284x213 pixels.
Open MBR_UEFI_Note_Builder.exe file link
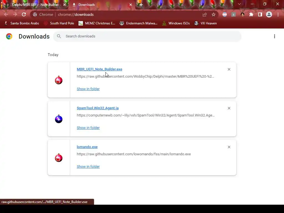(x=100, y=69)
